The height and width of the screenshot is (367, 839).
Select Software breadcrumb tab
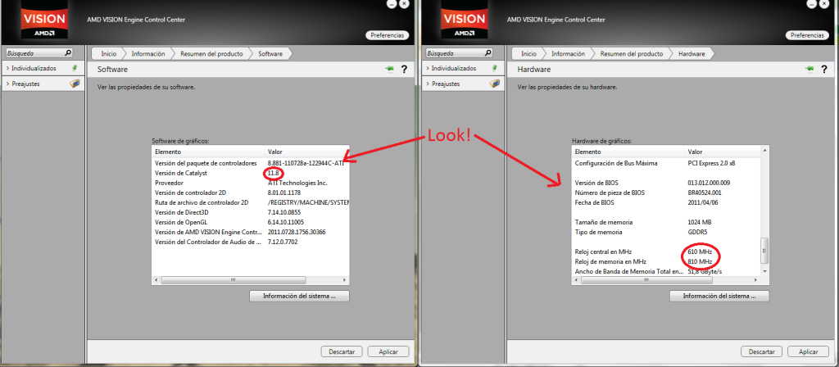pos(270,53)
